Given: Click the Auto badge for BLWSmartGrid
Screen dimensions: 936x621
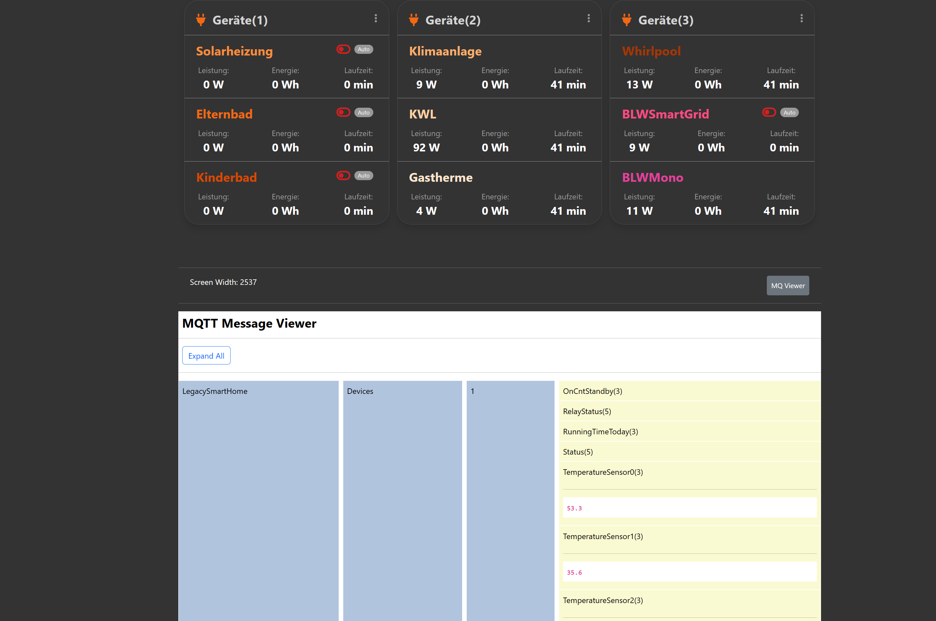Looking at the screenshot, I should [x=789, y=113].
